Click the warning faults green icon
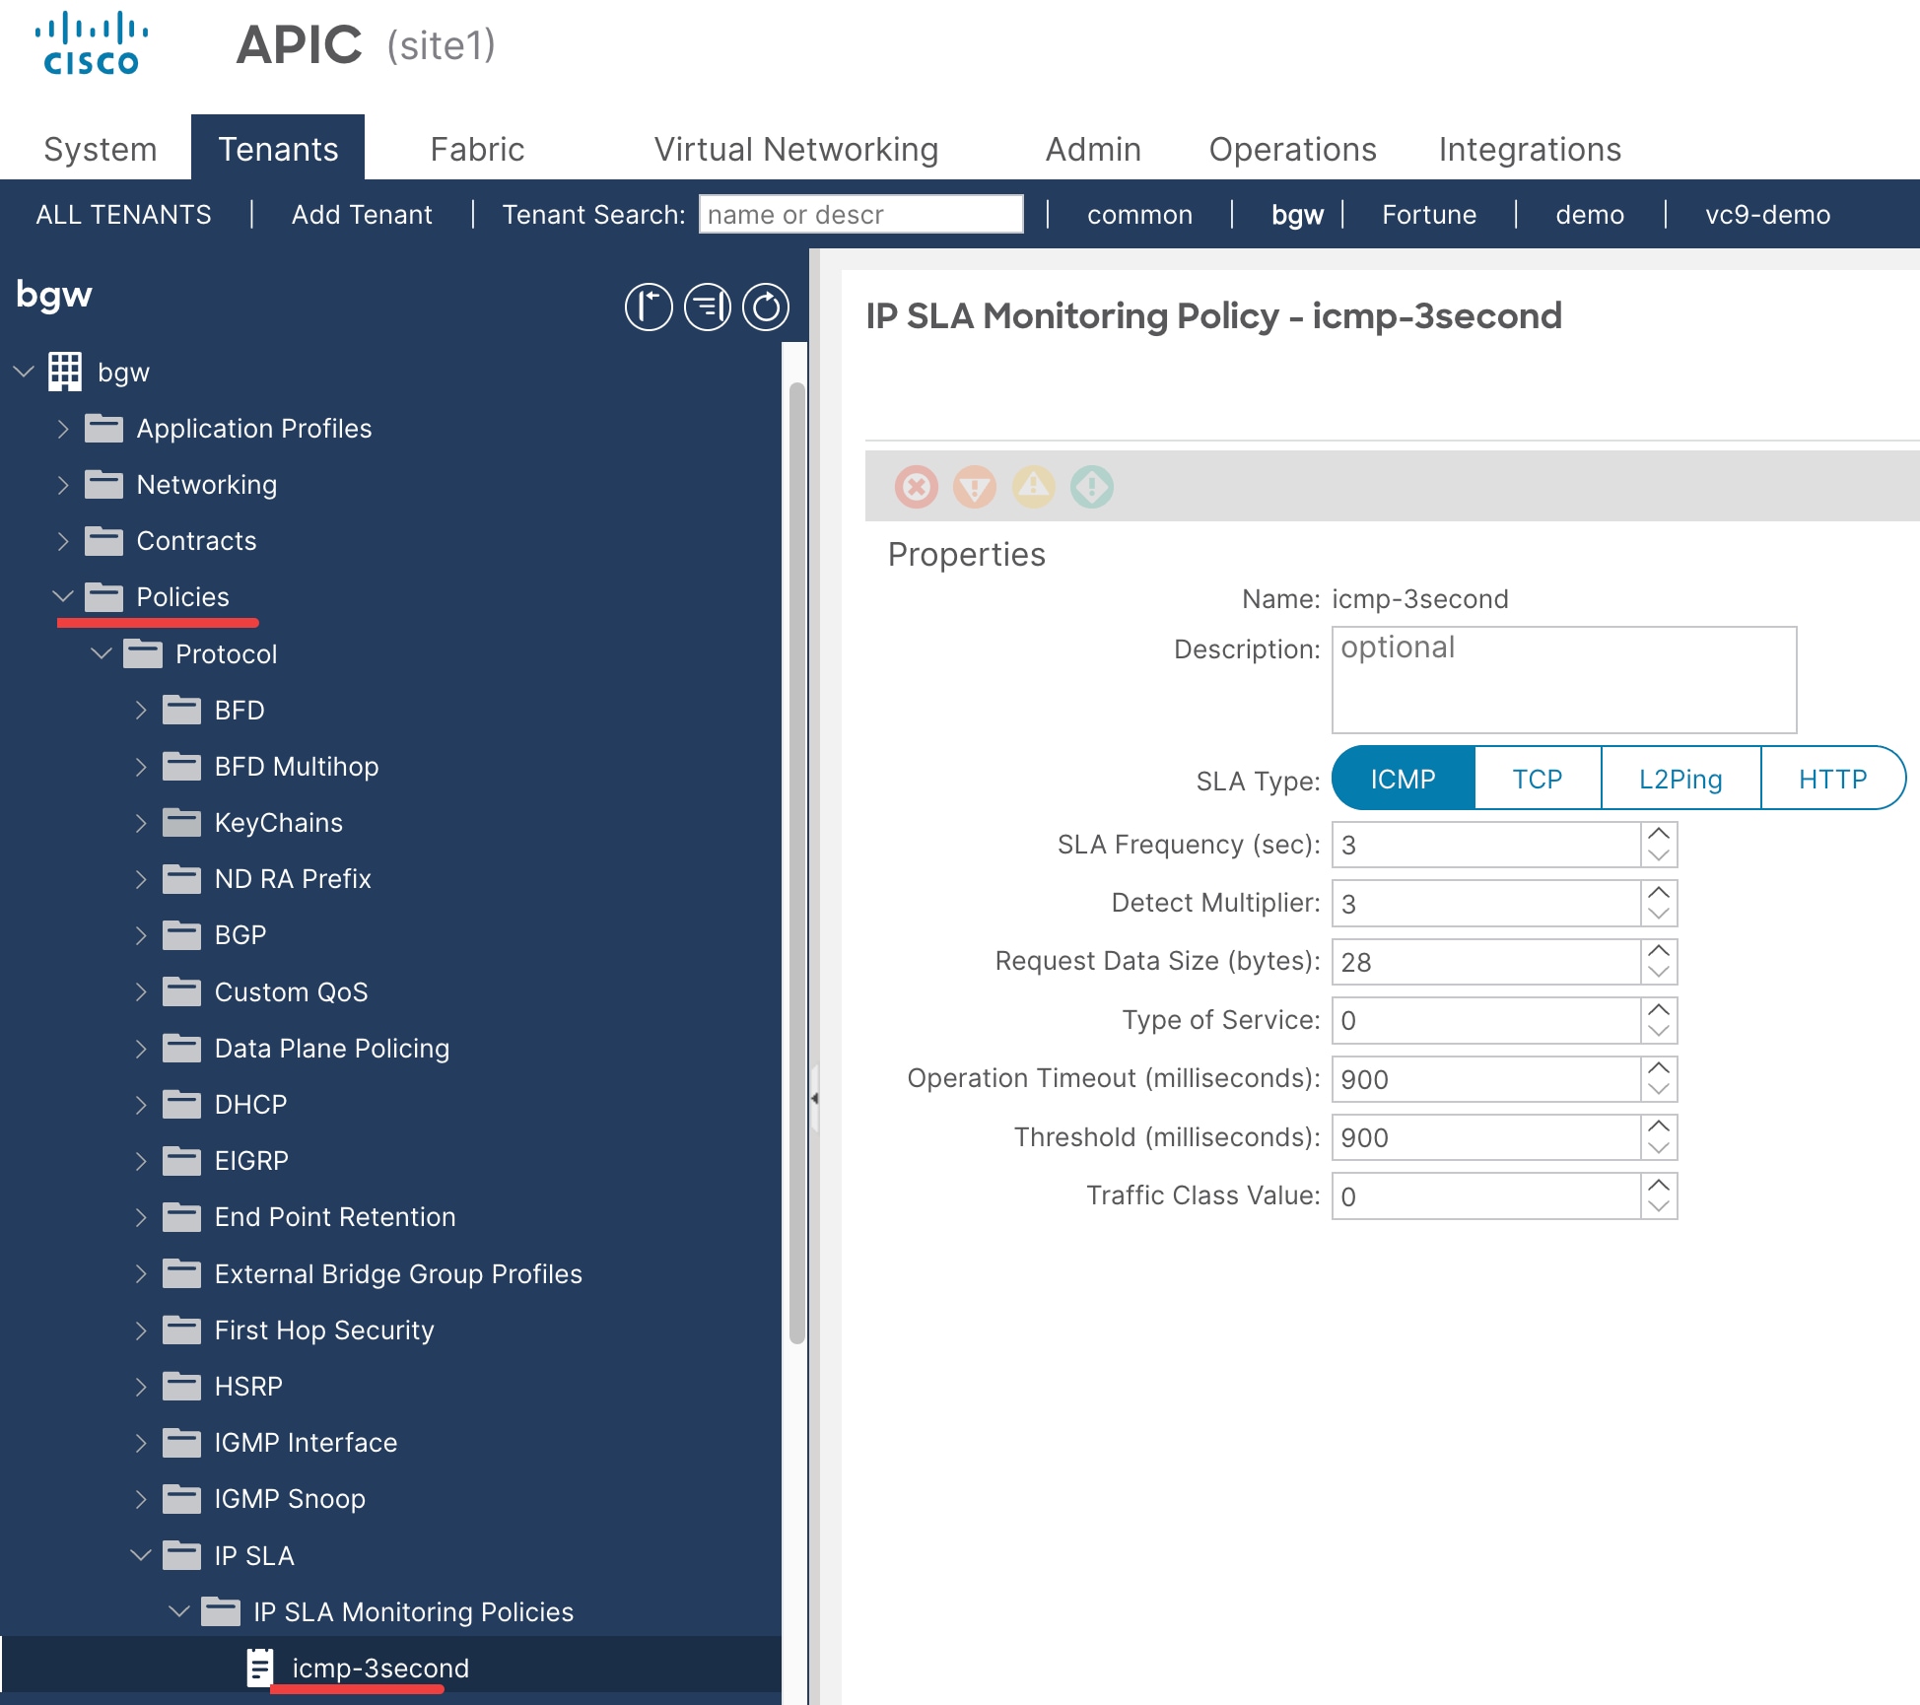This screenshot has height=1705, width=1920. [1092, 487]
